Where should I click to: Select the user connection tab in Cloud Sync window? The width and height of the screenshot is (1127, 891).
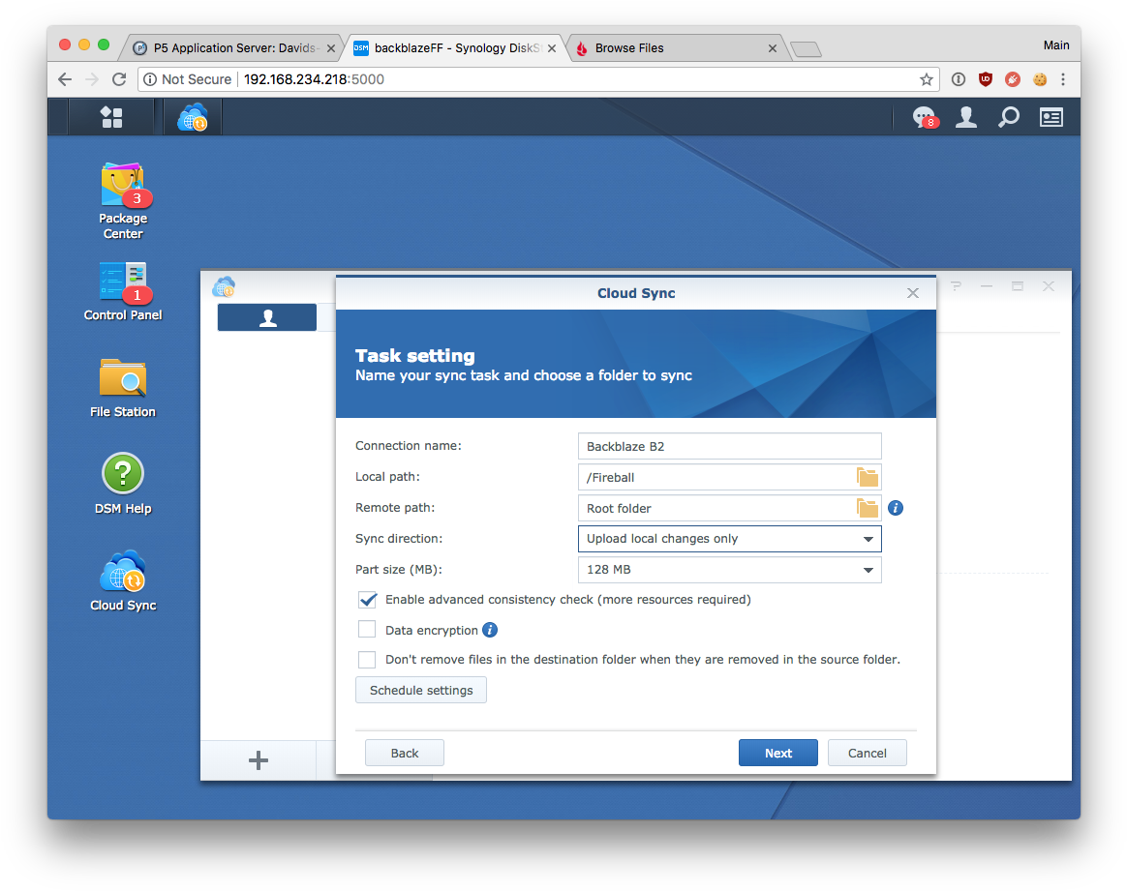click(x=267, y=317)
